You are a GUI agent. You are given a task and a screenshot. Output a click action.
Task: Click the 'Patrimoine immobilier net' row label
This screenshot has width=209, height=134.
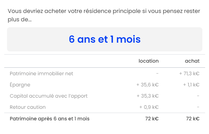41,73
